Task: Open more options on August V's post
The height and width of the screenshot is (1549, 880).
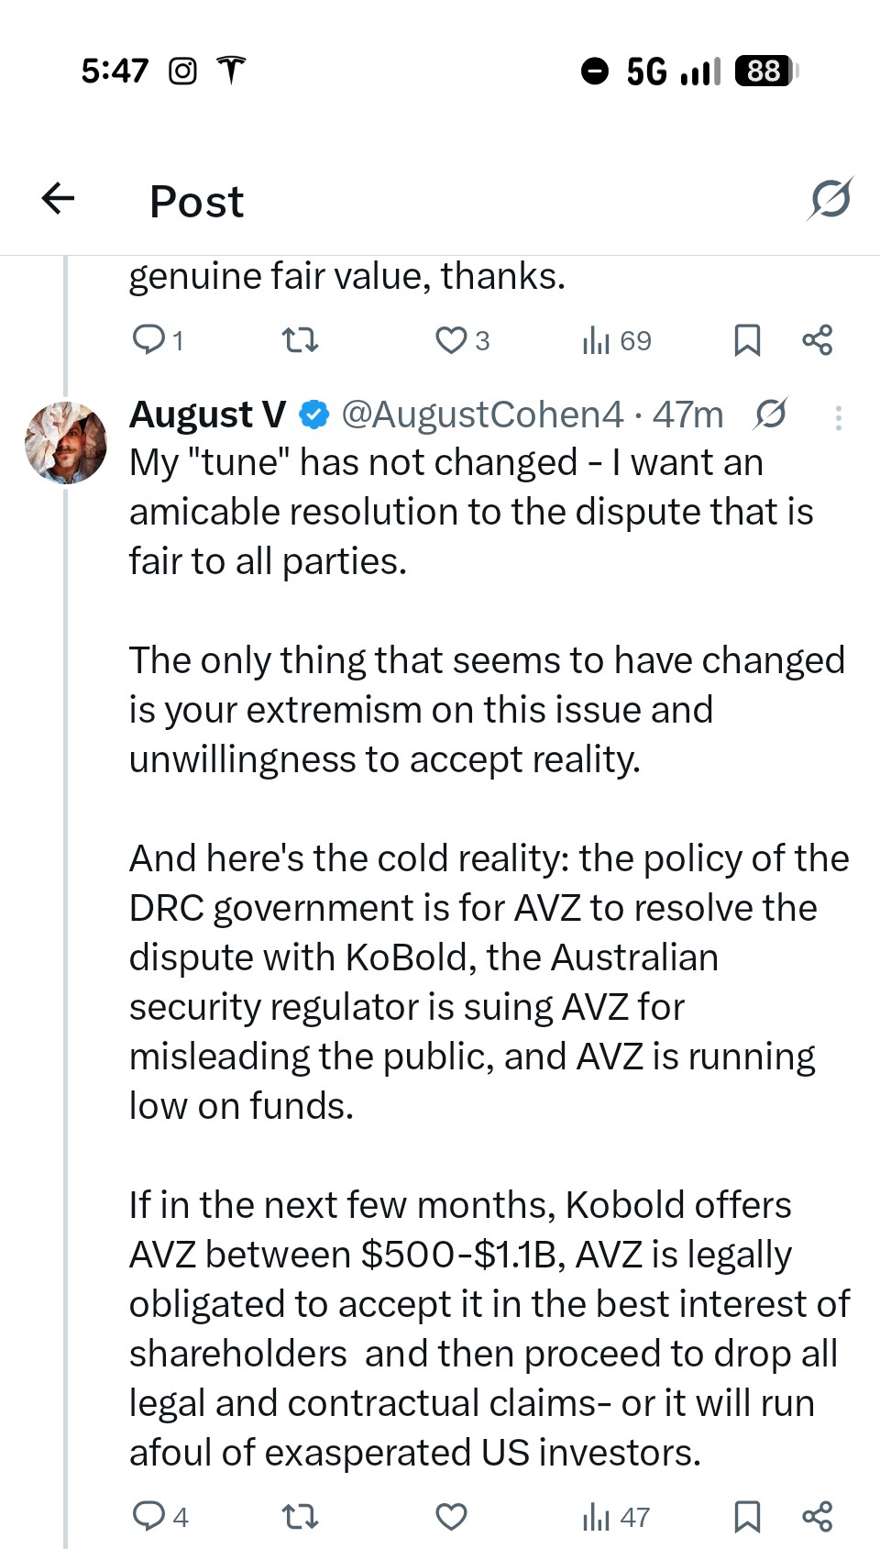Action: 838,418
